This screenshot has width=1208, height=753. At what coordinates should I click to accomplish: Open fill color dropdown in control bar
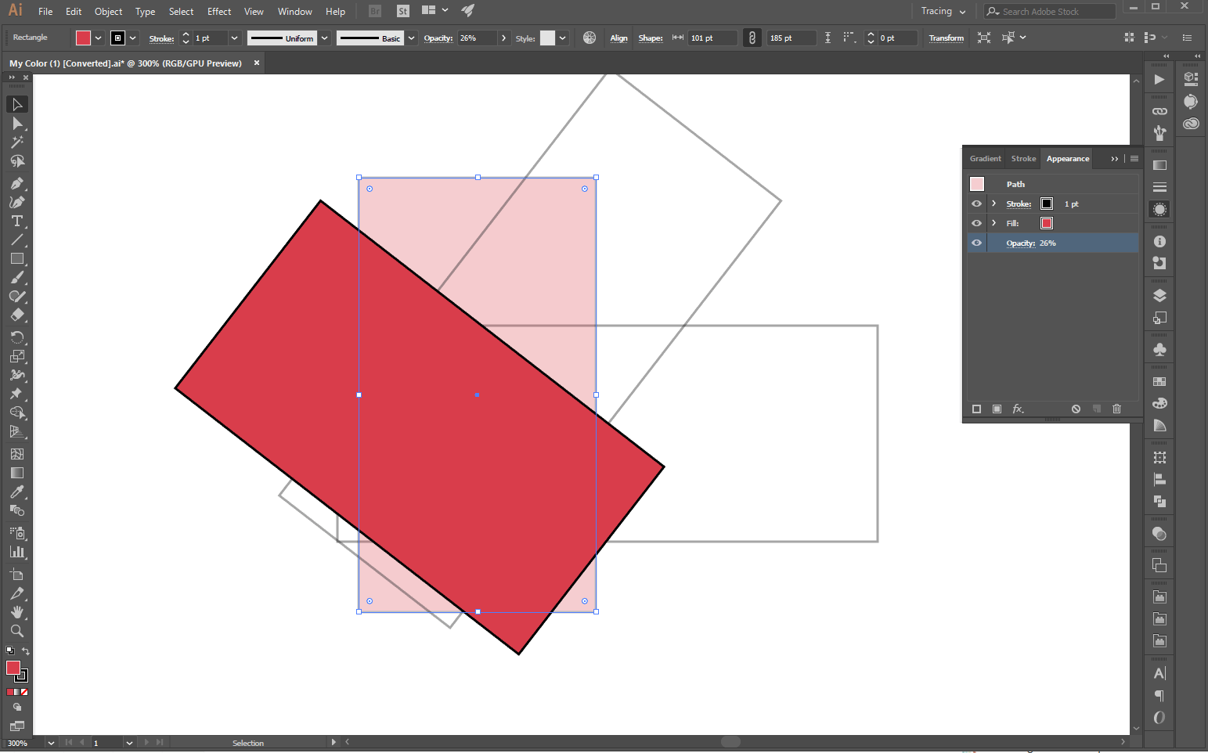[x=99, y=38]
